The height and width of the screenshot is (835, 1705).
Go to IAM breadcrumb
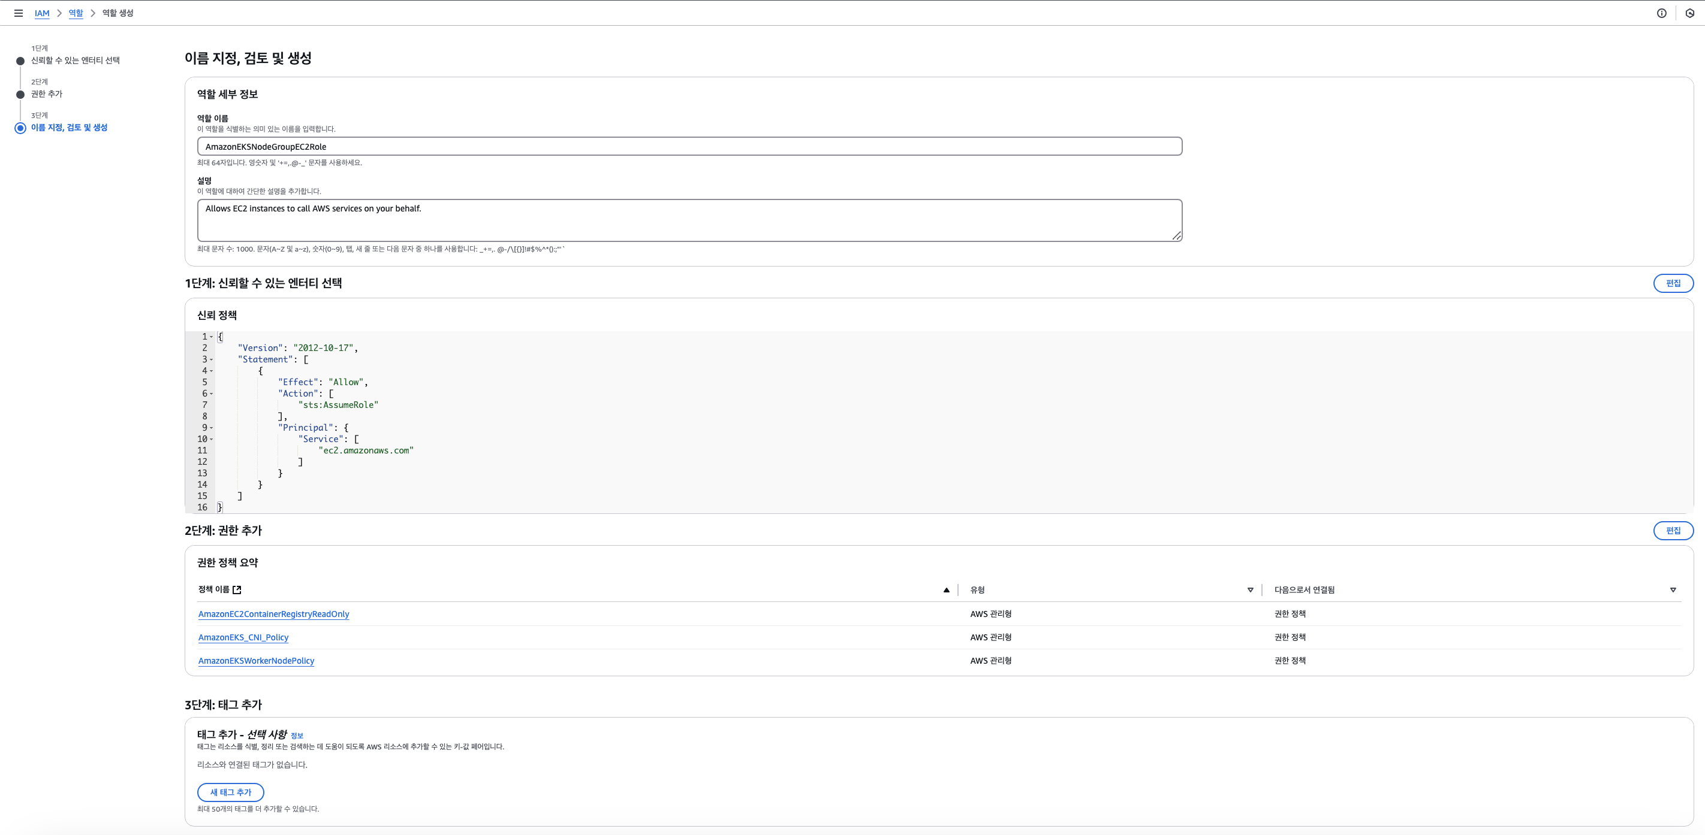[x=42, y=13]
